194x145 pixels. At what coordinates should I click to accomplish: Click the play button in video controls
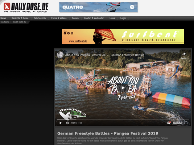(x=61, y=123)
